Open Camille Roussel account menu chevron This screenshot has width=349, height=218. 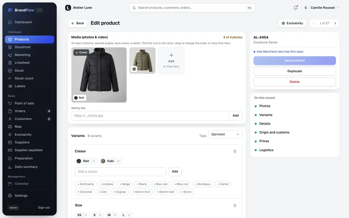tap(338, 8)
